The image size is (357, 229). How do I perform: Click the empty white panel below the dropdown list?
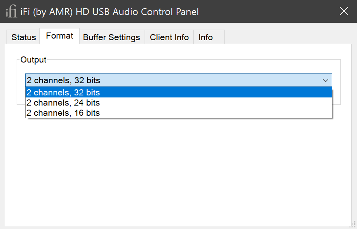click(179, 171)
